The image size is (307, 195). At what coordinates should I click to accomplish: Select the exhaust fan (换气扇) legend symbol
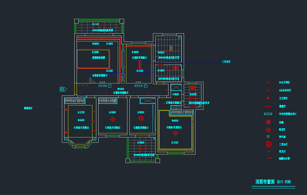click(268, 136)
